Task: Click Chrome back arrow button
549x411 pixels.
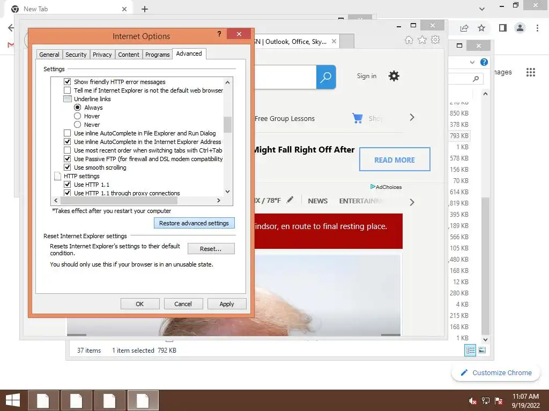Action: [x=11, y=28]
